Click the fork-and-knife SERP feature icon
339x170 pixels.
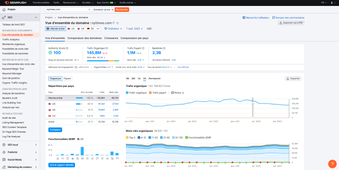pos(117,159)
